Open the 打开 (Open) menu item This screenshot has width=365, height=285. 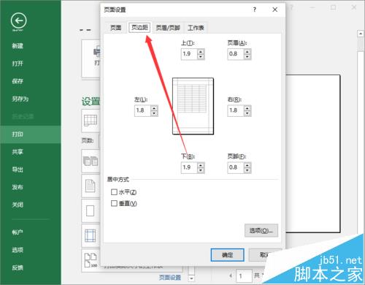coord(18,64)
